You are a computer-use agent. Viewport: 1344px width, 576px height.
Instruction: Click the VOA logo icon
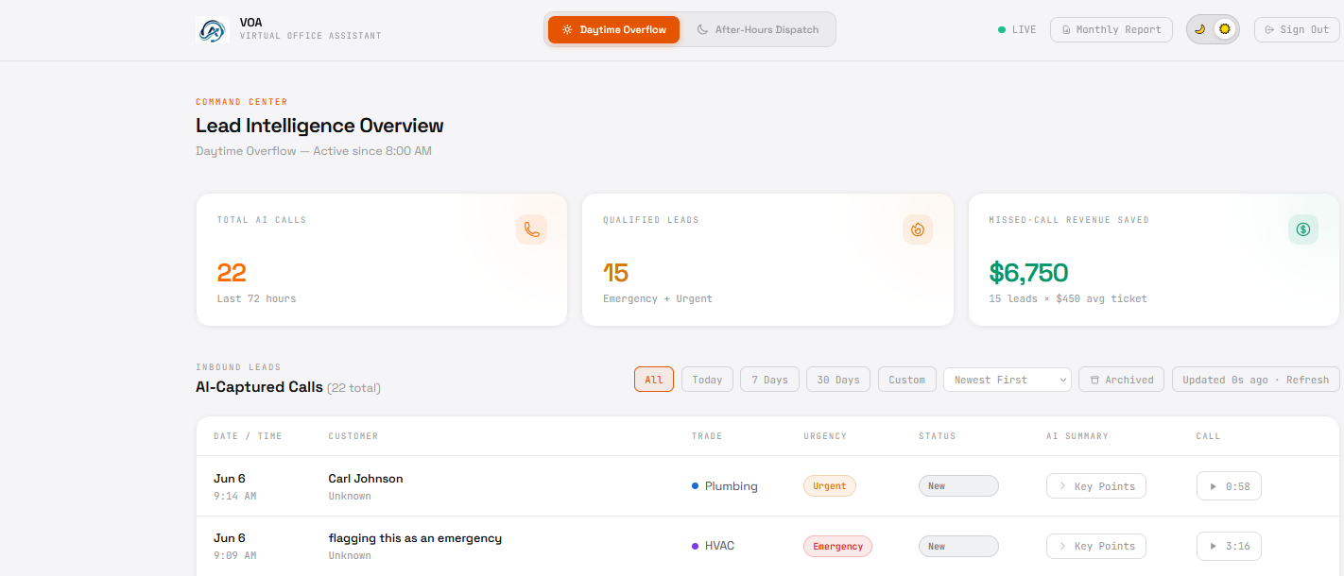tap(213, 30)
